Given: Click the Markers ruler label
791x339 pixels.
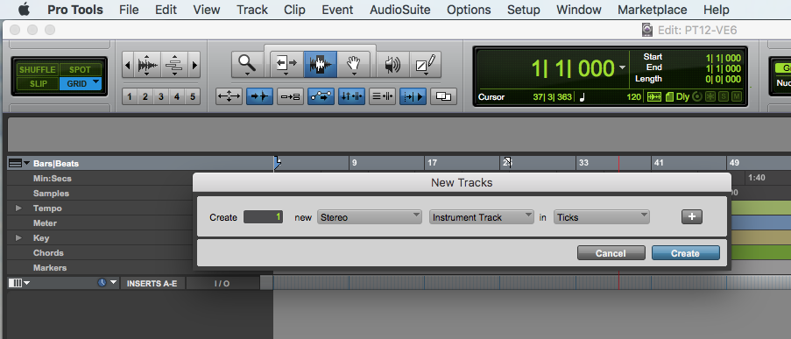Looking at the screenshot, I should 49,267.
